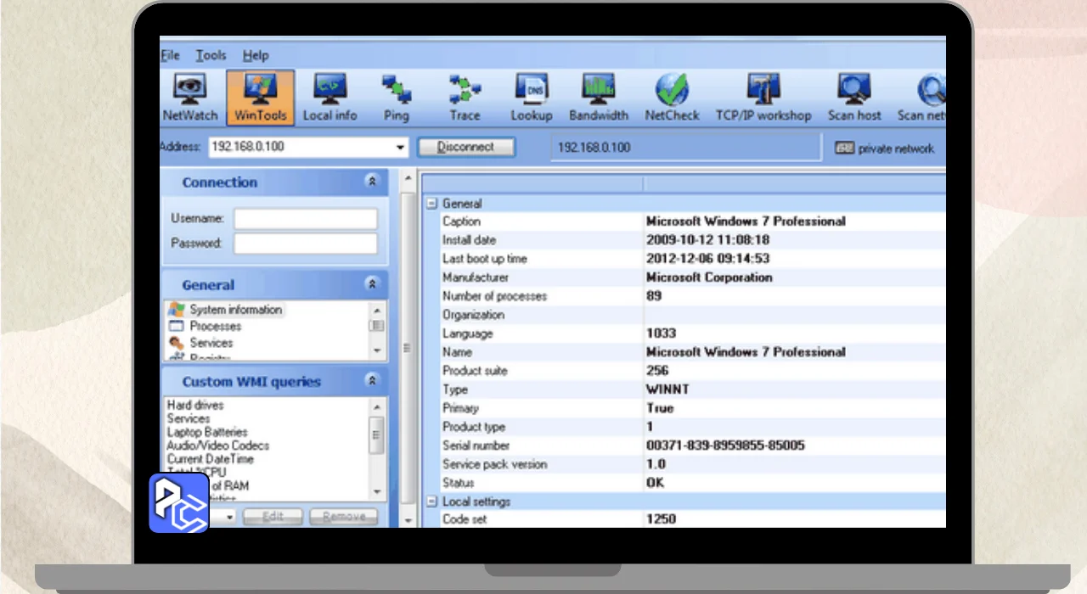
Task: Open the TCP/IP workshop
Action: (x=763, y=98)
